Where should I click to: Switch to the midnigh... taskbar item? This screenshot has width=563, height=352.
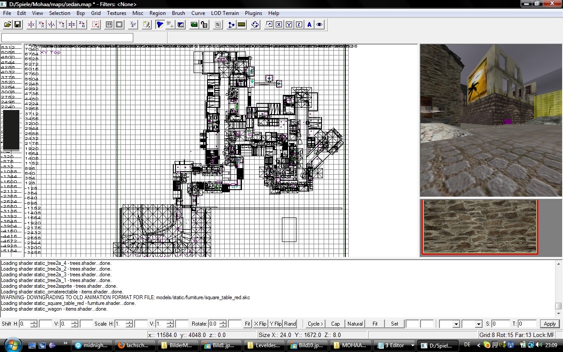(x=91, y=345)
